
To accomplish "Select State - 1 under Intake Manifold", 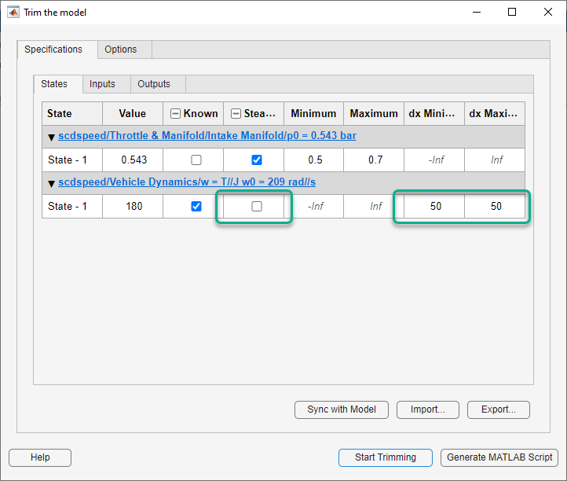I will tap(72, 160).
